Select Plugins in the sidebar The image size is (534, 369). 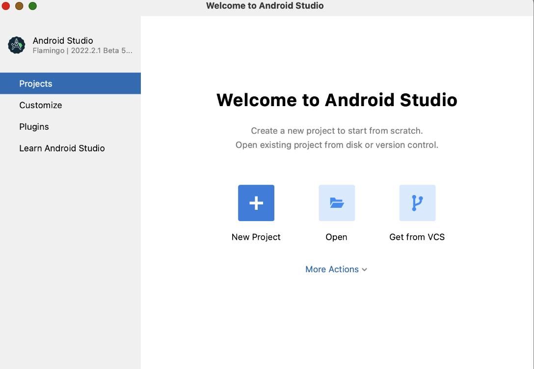(x=34, y=126)
